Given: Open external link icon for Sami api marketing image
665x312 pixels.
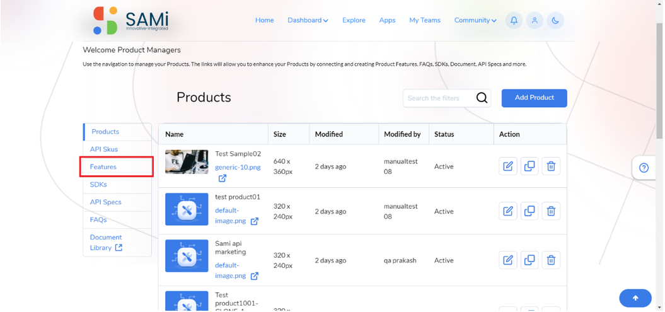Looking at the screenshot, I should click(x=255, y=276).
